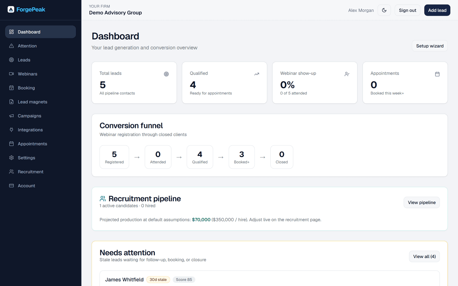Screen dimensions: 458x286
Task: Go to Leads in the sidebar
Action: click(40, 60)
